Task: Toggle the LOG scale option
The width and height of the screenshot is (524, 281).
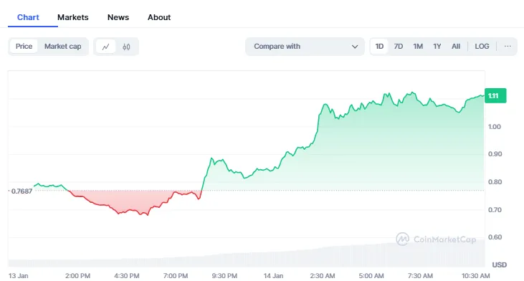Action: 482,47
